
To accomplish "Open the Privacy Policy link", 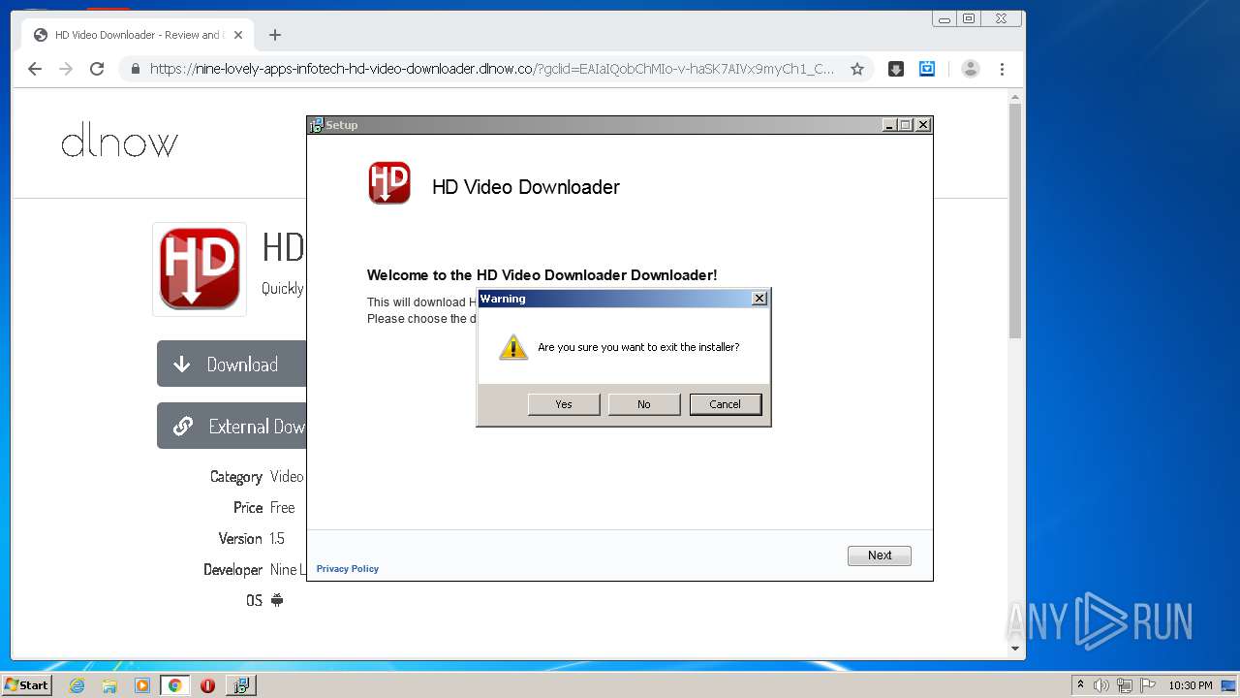I will [x=348, y=569].
